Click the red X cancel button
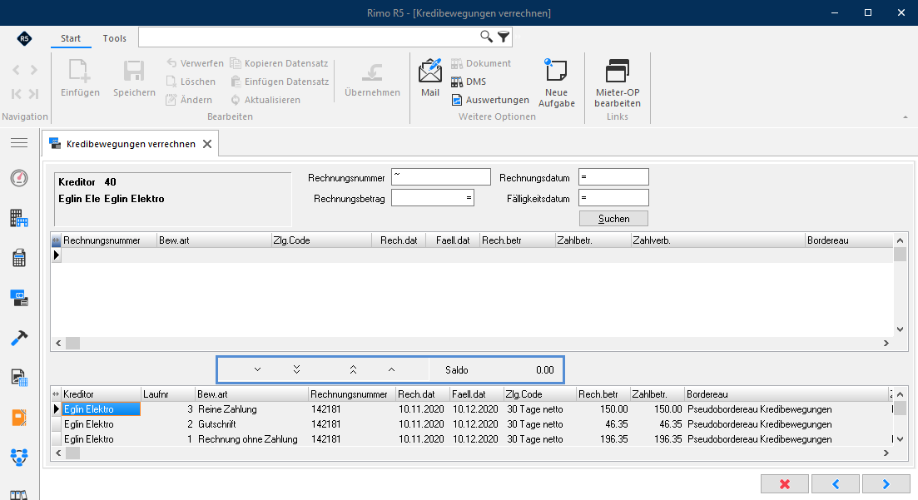 785,484
